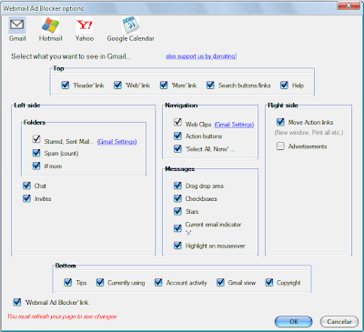Toggle the Copyright checkbox
The height and width of the screenshot is (332, 364).
[x=269, y=283]
